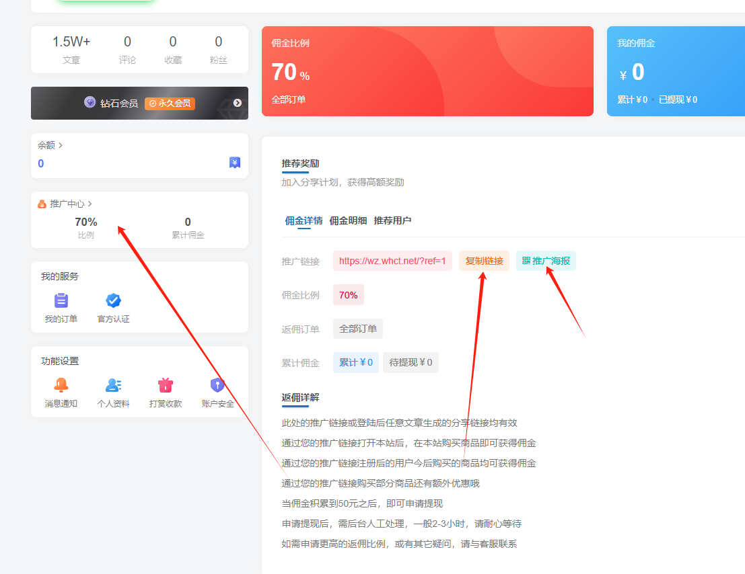Click the 打赏收款 gift box icon
The width and height of the screenshot is (745, 574).
point(165,384)
